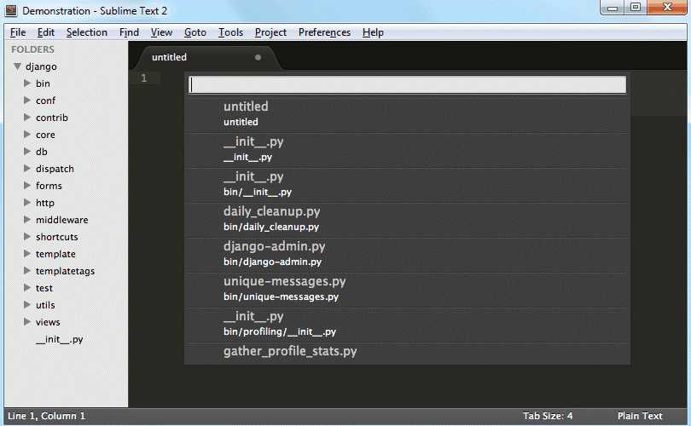This screenshot has width=691, height=426.
Task: Open the Tools menu
Action: coord(231,32)
